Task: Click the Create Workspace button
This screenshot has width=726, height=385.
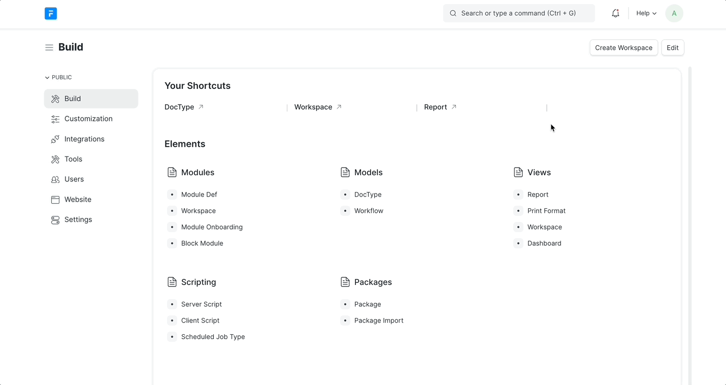Action: [x=623, y=47]
